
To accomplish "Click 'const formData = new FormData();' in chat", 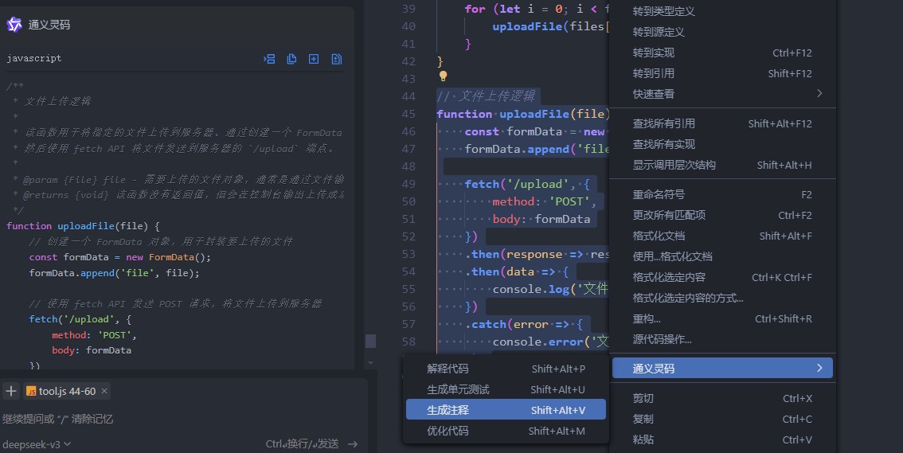I will pyautogui.click(x=119, y=257).
